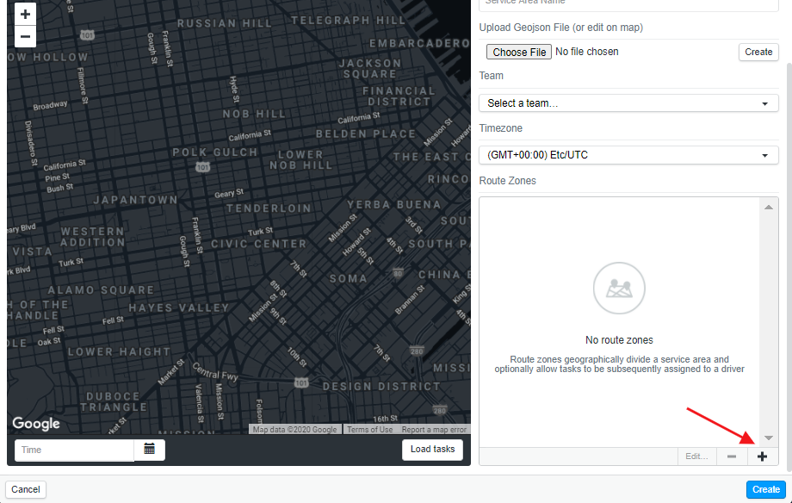Image resolution: width=792 pixels, height=503 pixels.
Task: Click the Civic Center map label
Action: tap(258, 244)
